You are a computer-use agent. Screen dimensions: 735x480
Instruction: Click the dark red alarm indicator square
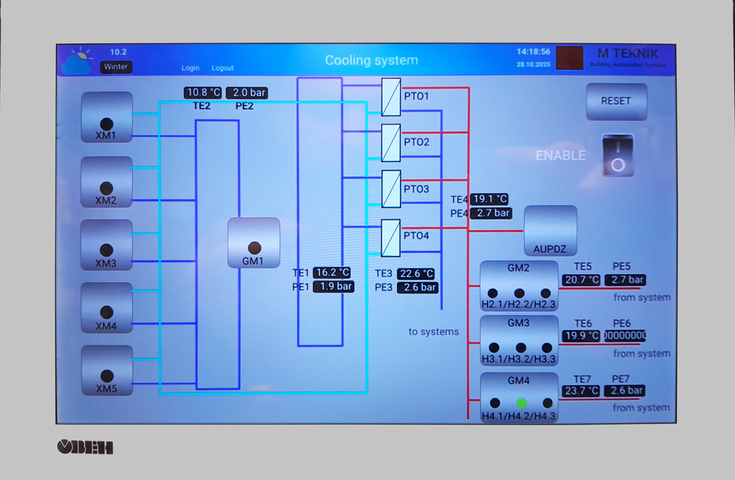click(x=569, y=59)
